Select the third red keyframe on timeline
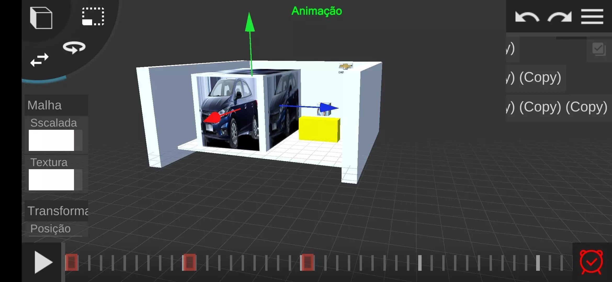 click(x=307, y=262)
